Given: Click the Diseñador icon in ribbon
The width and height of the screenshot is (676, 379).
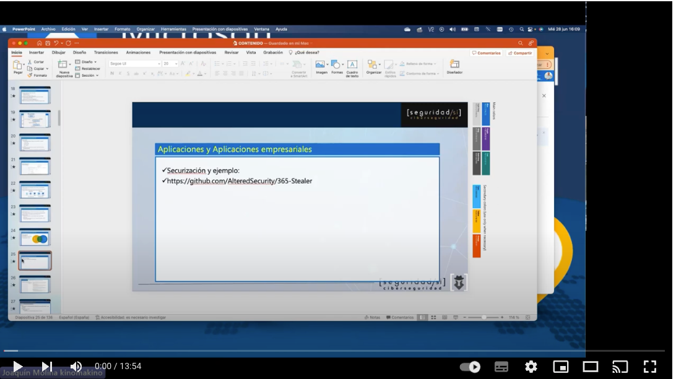Looking at the screenshot, I should coord(454,66).
